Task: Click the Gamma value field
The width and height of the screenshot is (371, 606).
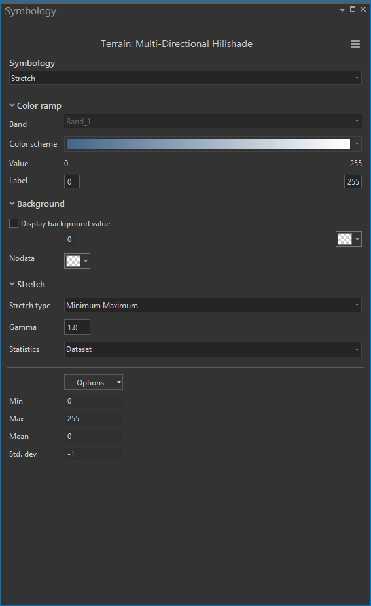Action: pos(77,327)
